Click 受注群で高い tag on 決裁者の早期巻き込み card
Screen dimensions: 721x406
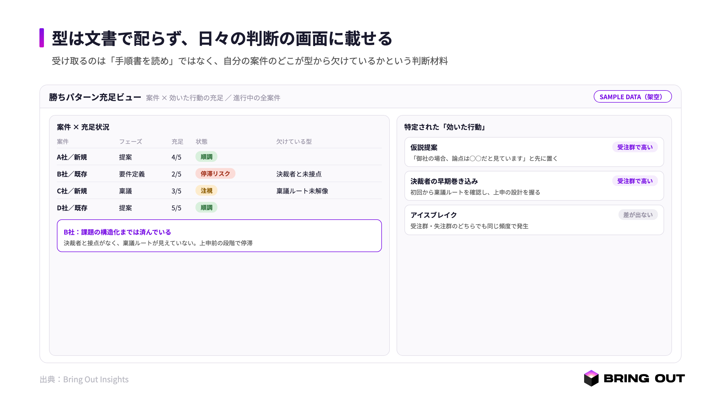point(635,181)
